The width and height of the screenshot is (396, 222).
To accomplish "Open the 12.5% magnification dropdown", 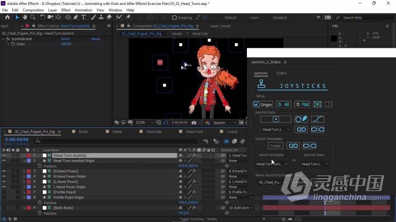I will pyautogui.click(x=144, y=123).
